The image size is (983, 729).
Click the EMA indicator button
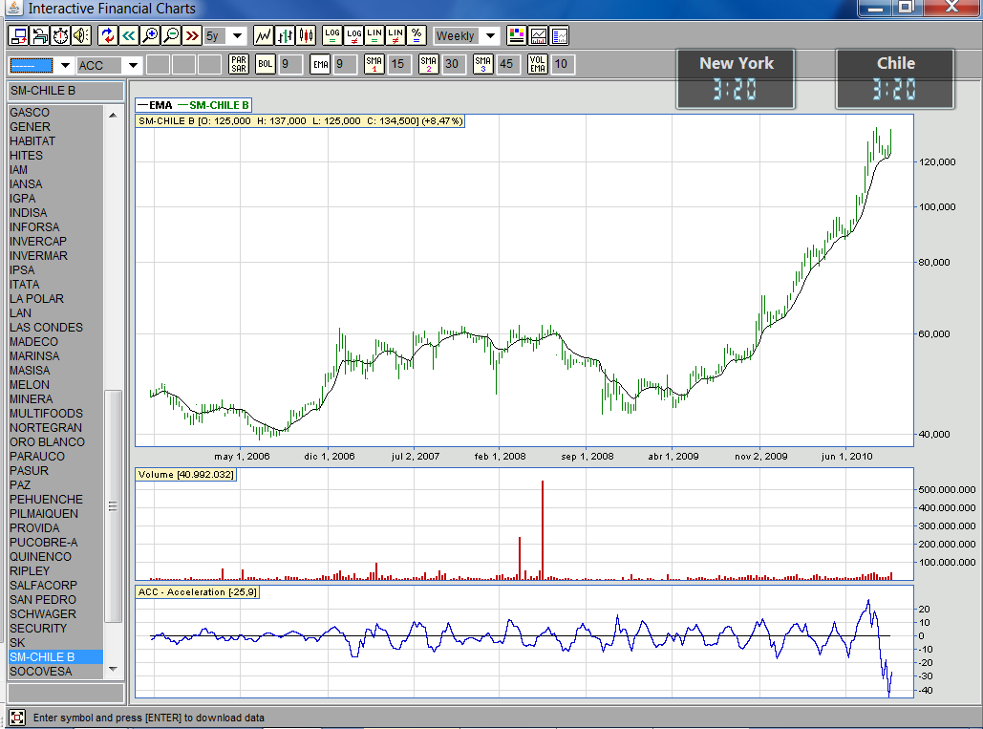[320, 64]
